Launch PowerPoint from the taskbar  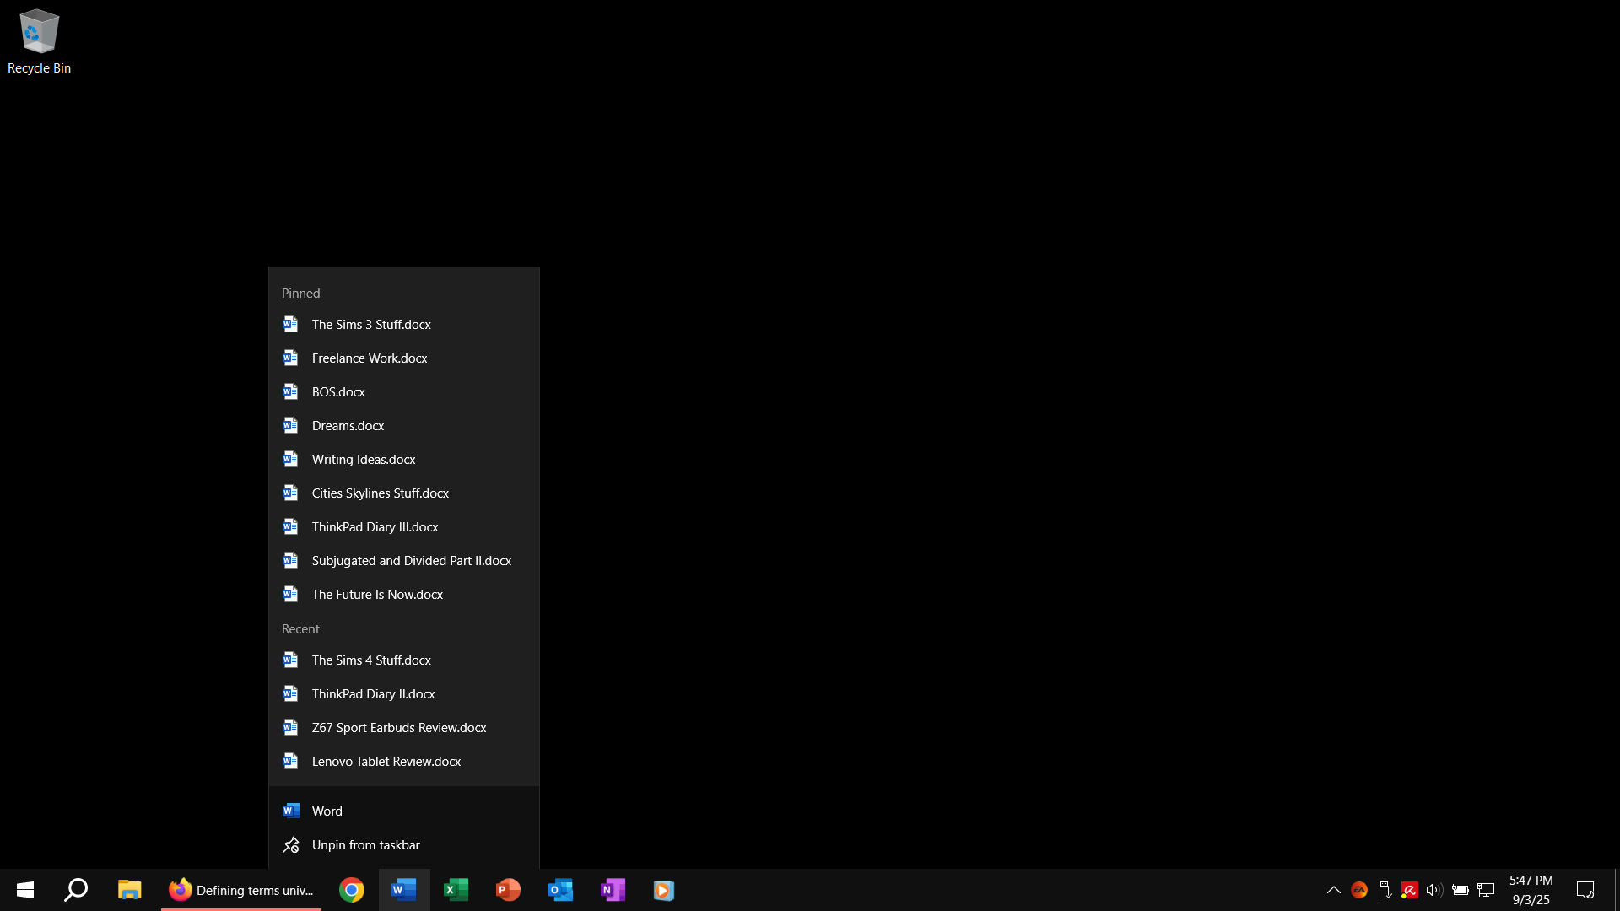508,890
